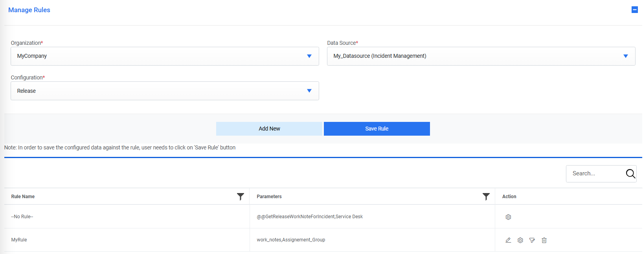Screen dimensions: 643x254
Task: Click the Rule Name column header
Action: click(23, 197)
